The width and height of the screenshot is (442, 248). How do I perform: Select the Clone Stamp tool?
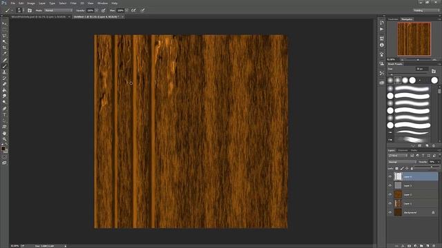4,72
